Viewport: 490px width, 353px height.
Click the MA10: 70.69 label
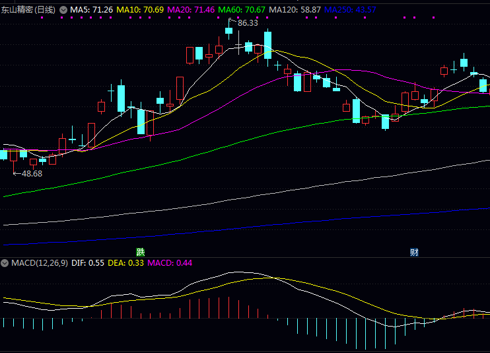[140, 10]
